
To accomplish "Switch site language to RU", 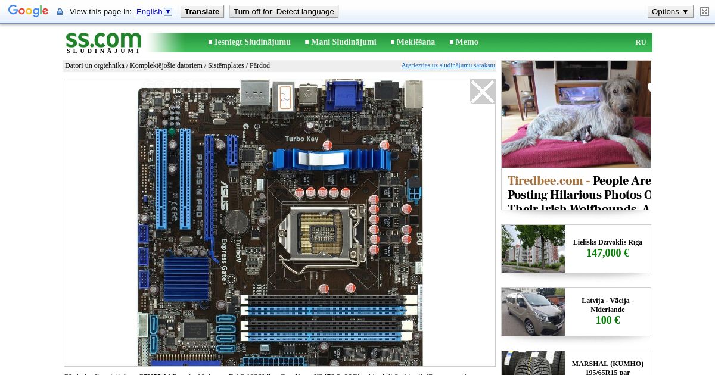I will click(641, 42).
